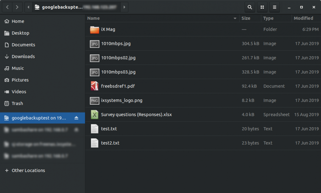Open the Trash from the sidebar

coord(17,103)
